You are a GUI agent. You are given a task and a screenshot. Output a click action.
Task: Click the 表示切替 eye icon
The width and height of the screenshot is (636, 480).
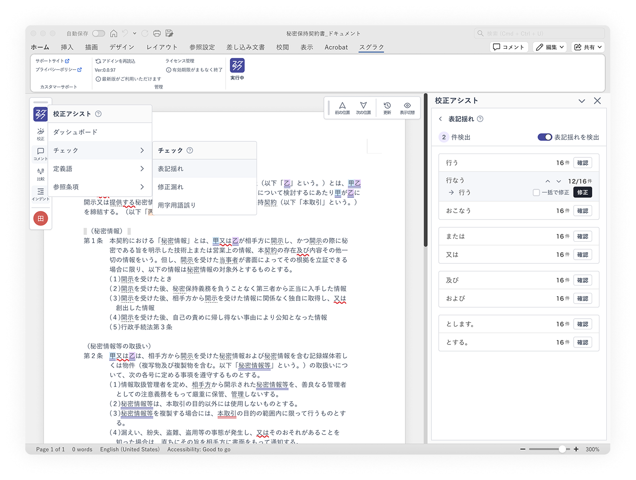coord(407,107)
